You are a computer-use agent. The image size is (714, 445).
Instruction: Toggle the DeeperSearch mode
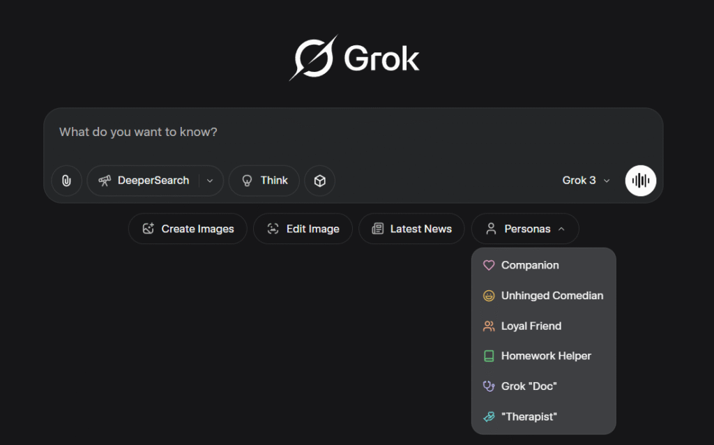point(144,181)
